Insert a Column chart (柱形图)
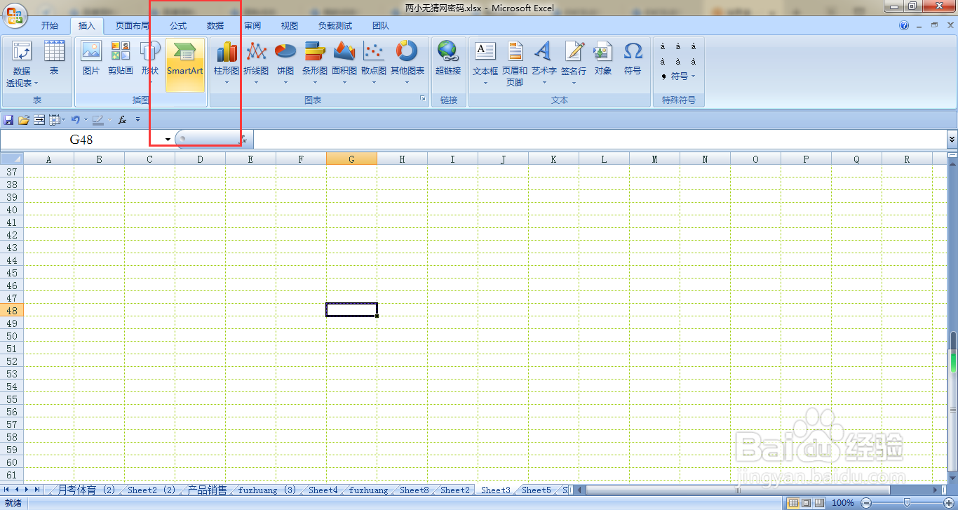Viewport: 958px width, 510px height. [x=227, y=64]
